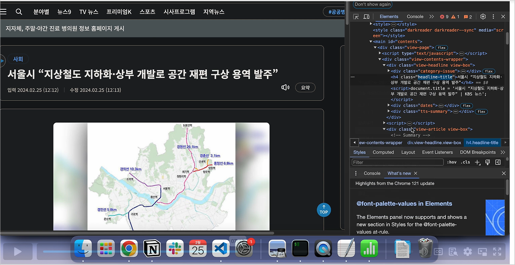Open drawer three-dot menu beside Console
The image size is (515, 265).
click(x=356, y=173)
